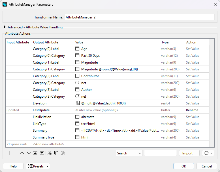This screenshot has width=220, height=172.
Task: Remove selected row with minus icon
Action: point(16,153)
